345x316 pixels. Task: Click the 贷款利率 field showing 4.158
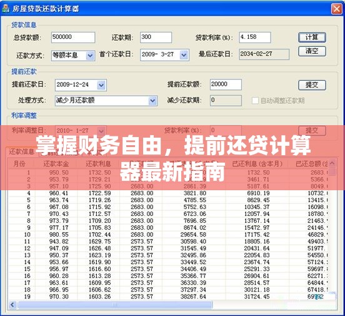click(x=255, y=38)
